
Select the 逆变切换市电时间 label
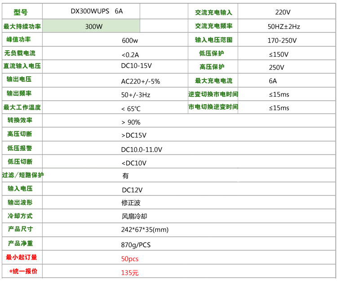[213, 94]
